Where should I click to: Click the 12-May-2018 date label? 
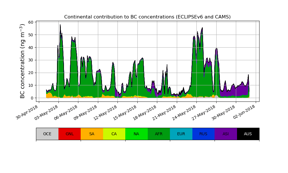(x=106, y=112)
